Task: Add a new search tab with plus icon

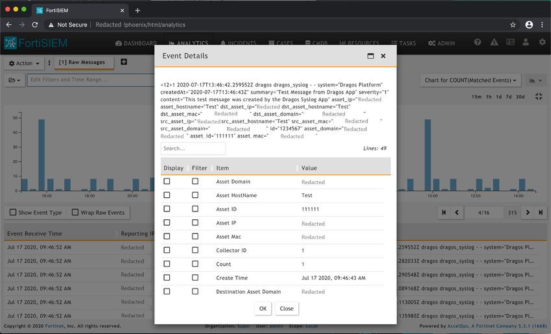Action: click(x=124, y=62)
